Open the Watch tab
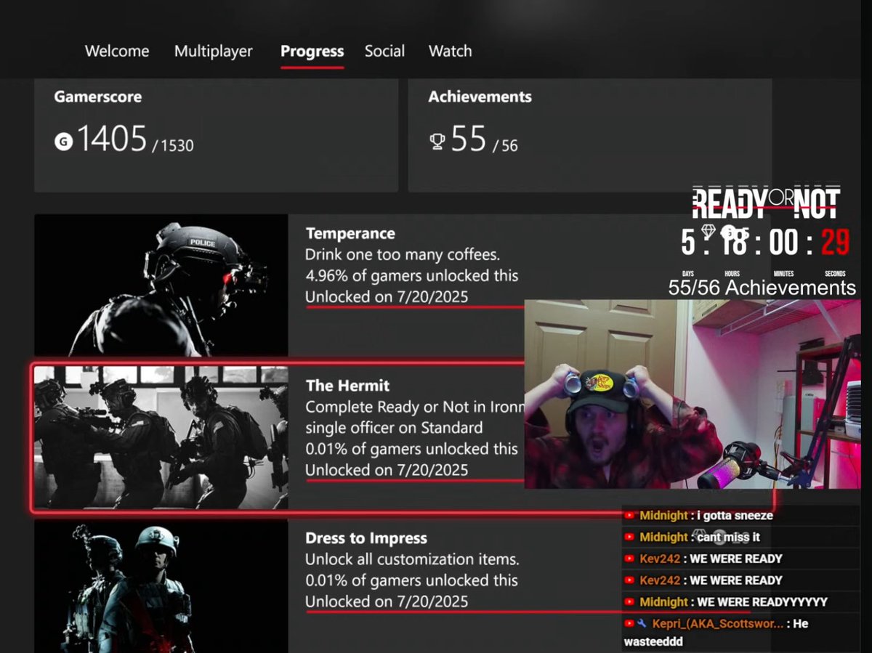 451,52
